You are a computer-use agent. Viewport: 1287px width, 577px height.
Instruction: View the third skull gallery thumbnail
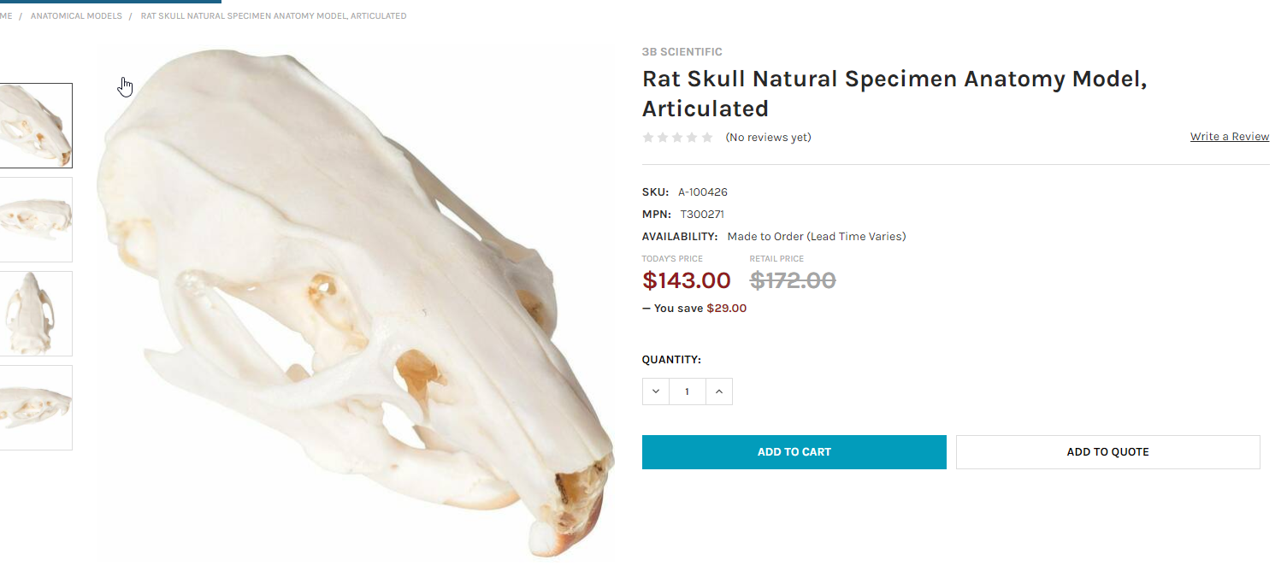click(35, 314)
